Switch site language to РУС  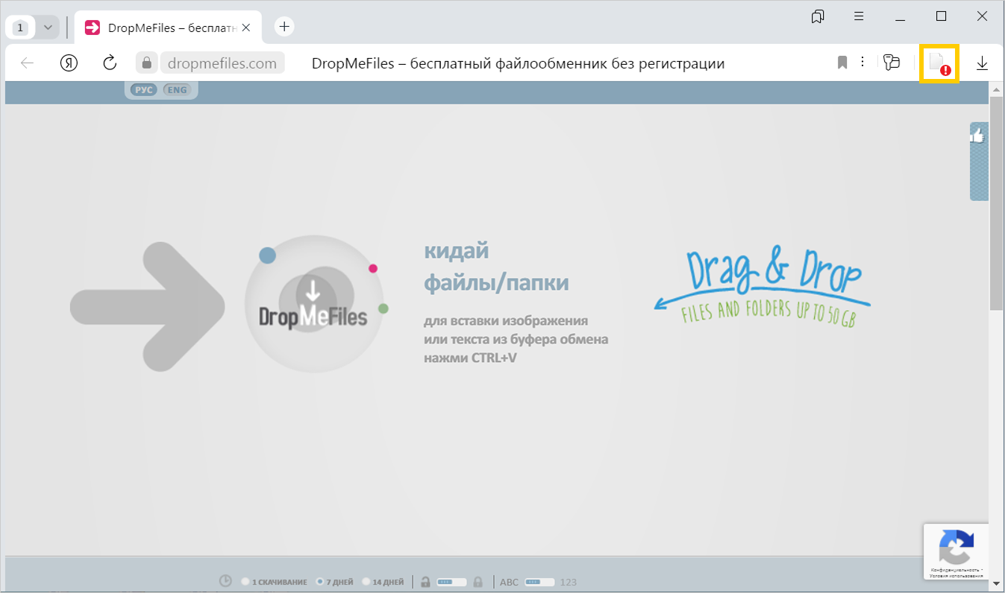[143, 90]
